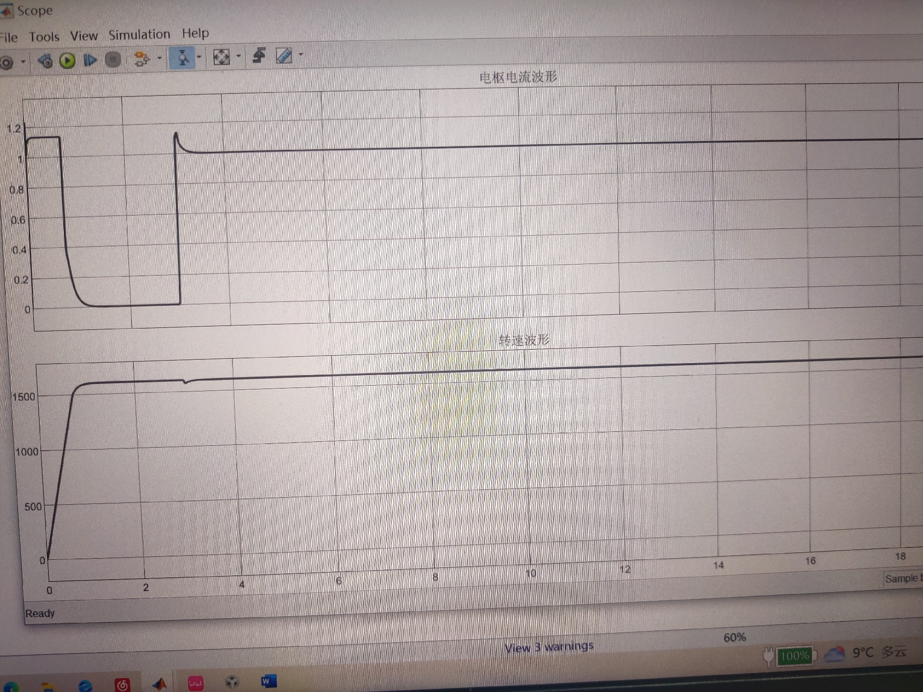Open Word from the taskbar

click(x=267, y=681)
